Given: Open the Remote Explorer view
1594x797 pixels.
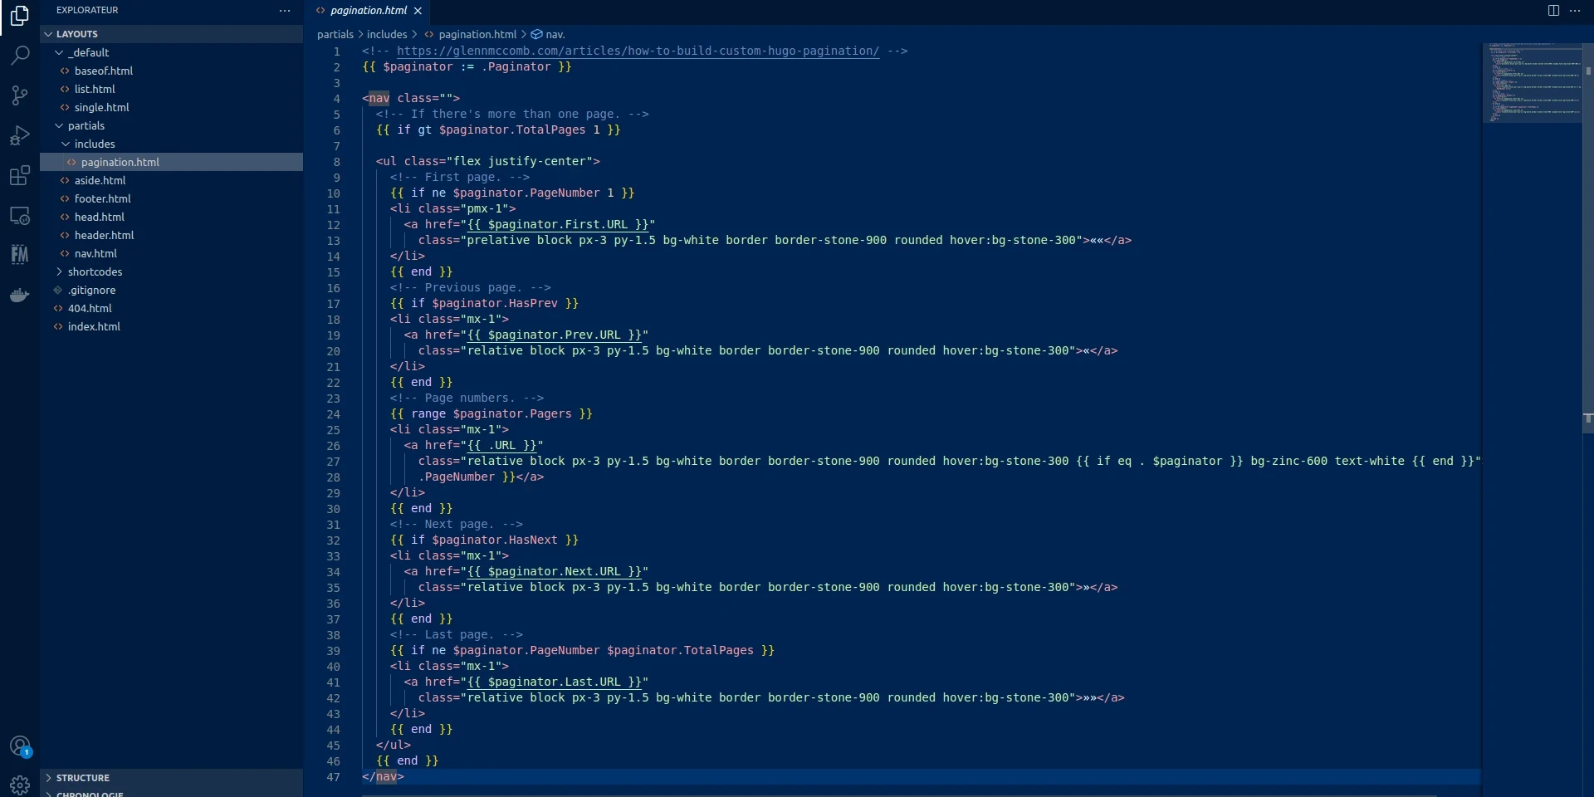Looking at the screenshot, I should click(20, 215).
